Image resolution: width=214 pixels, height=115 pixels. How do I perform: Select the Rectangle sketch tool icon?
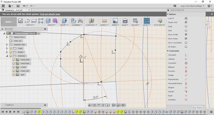[x=34, y=21]
